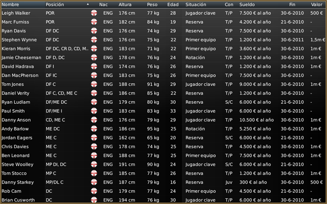
Task: Toggle sort arrow on Posición column
Action: tap(88, 4)
